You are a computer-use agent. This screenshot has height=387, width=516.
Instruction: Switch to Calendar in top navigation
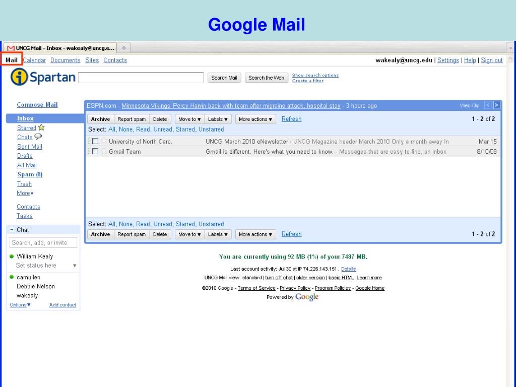[x=34, y=60]
